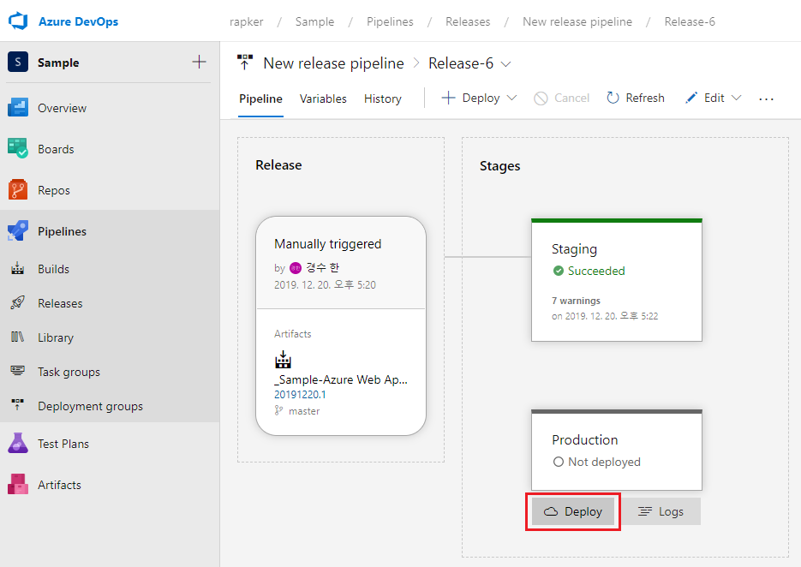
Task: Switch to the History tab
Action: coord(383,98)
